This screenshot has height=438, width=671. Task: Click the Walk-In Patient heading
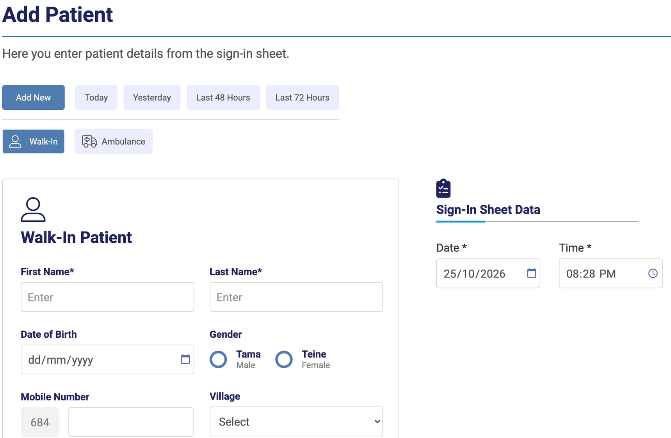click(76, 237)
